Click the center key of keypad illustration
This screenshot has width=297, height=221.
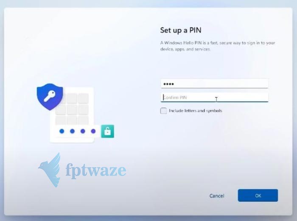coord(72,109)
